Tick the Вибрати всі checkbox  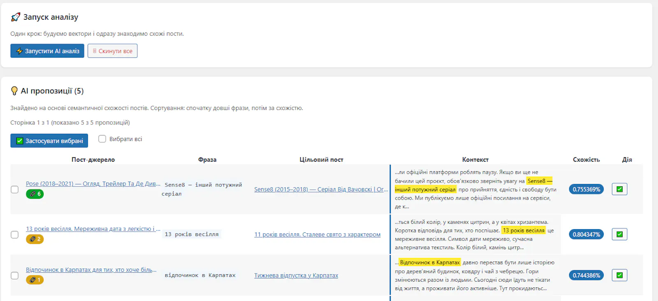click(102, 139)
